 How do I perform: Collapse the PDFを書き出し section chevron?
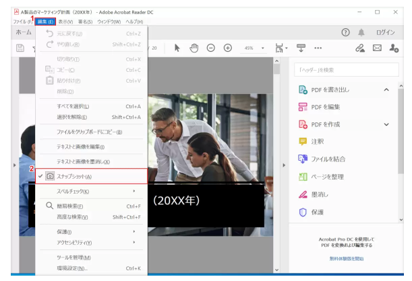tap(386, 89)
